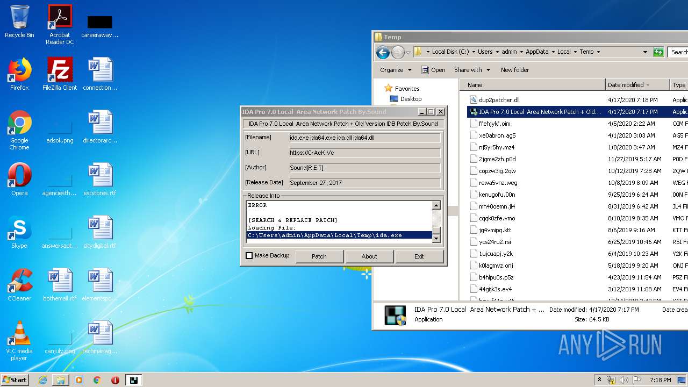Expand arrow after Temp breadcrumb

point(598,52)
